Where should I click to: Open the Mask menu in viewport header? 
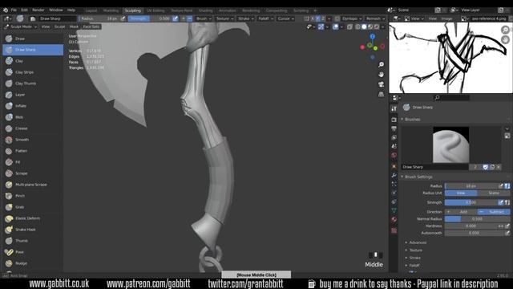74,26
